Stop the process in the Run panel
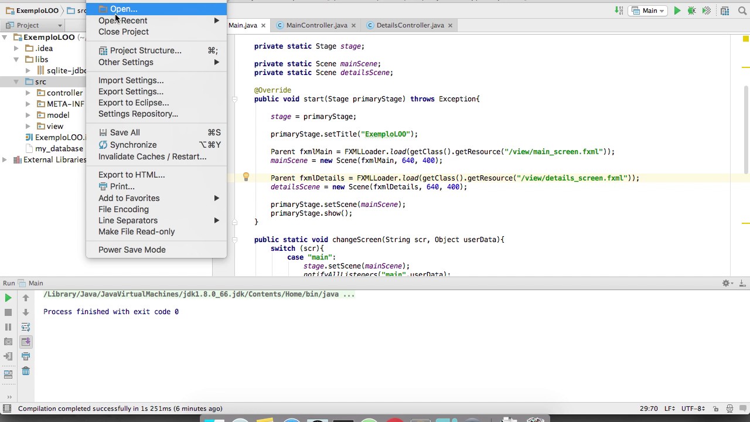The height and width of the screenshot is (422, 750). click(8, 312)
